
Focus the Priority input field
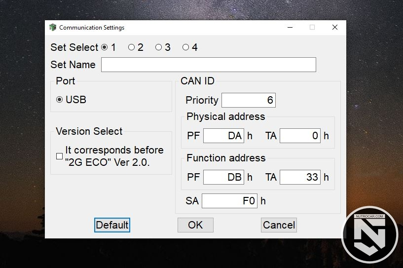[x=248, y=100]
